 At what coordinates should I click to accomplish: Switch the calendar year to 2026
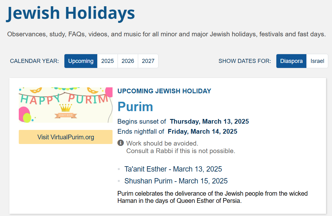coord(128,61)
